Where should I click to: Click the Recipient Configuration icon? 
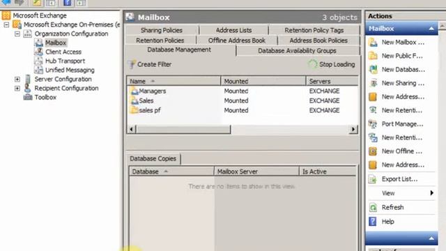point(28,89)
